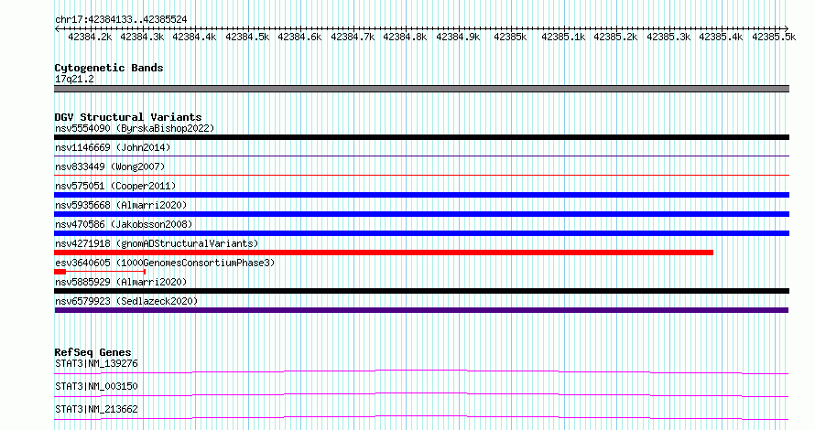The image size is (815, 430).
Task: Open nsv575051 (Cooper2011) variant label
Action: click(x=115, y=186)
